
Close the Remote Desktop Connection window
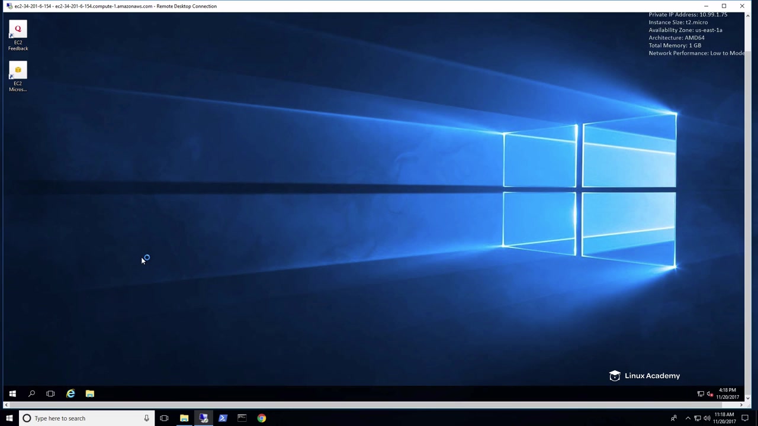click(742, 6)
